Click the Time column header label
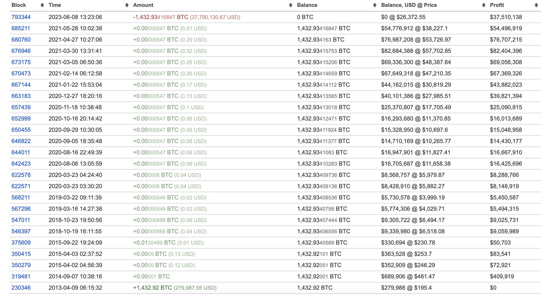The width and height of the screenshot is (545, 295). click(x=55, y=5)
